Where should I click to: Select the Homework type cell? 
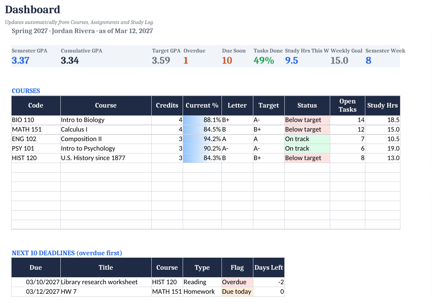tap(202, 291)
